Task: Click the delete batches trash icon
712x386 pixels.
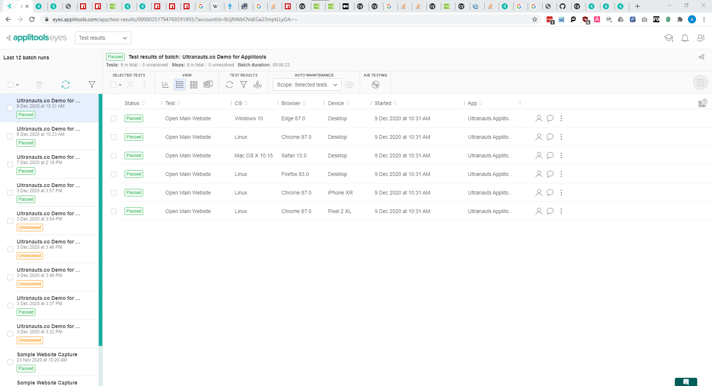Action: 39,85
